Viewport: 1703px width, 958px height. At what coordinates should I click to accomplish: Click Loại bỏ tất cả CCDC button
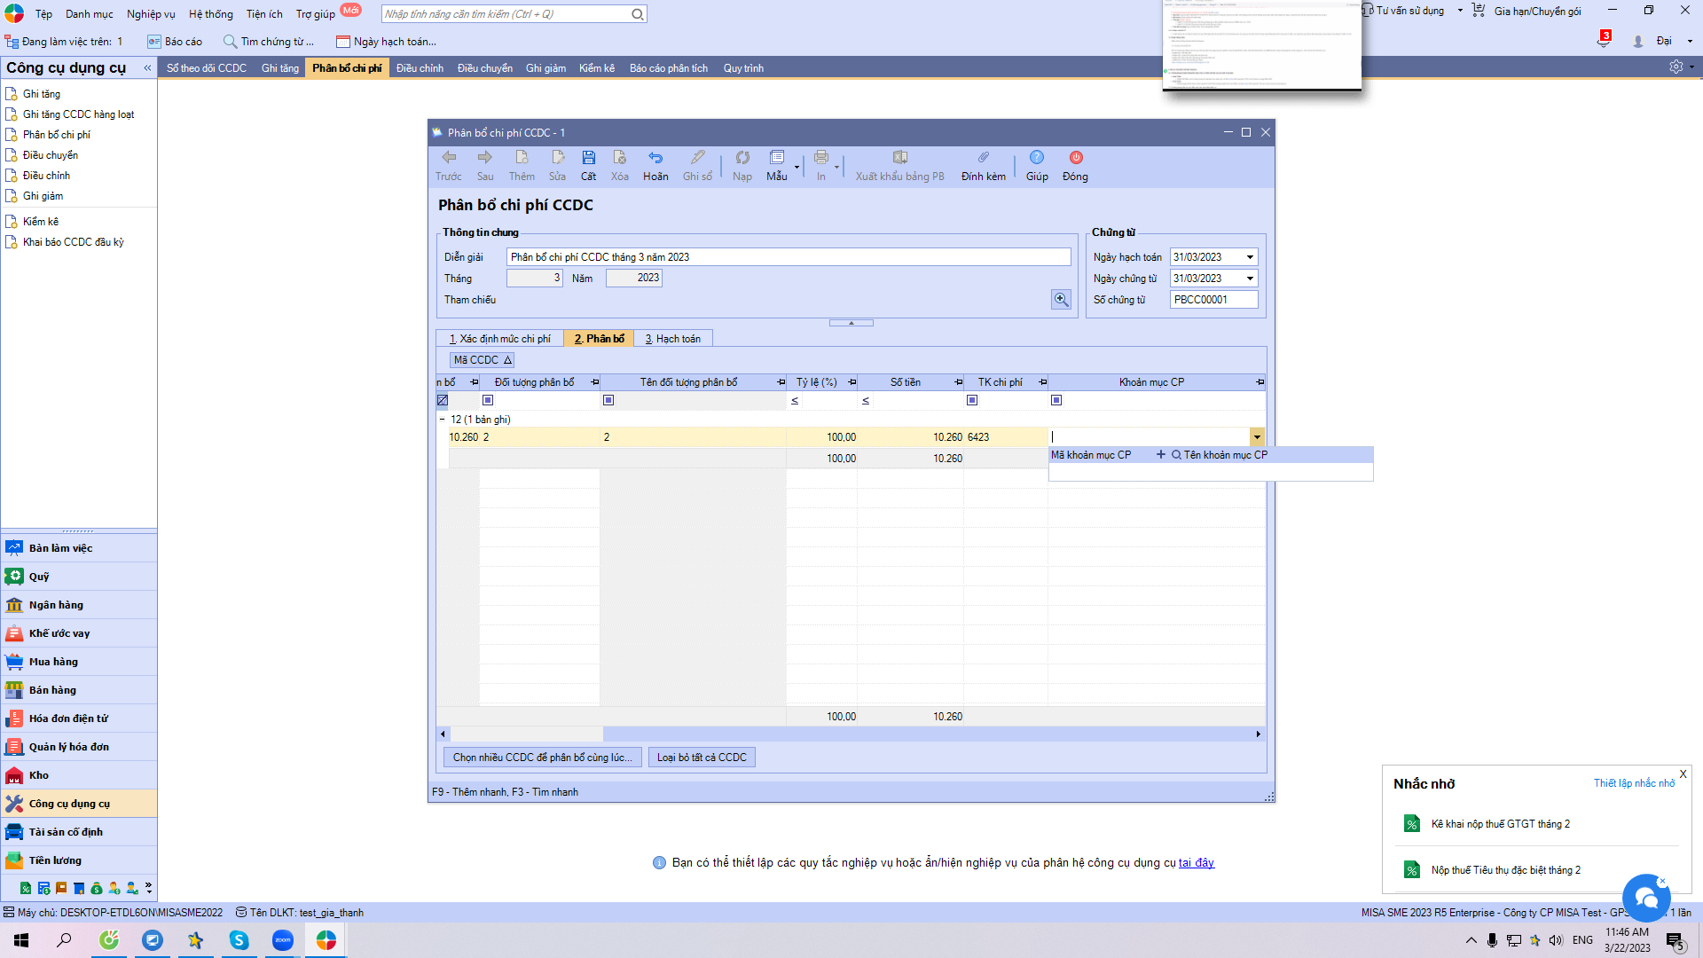[x=702, y=758]
